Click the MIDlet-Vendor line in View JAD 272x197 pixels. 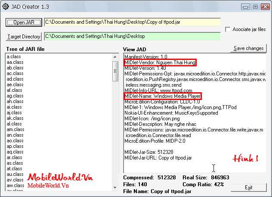click(160, 63)
